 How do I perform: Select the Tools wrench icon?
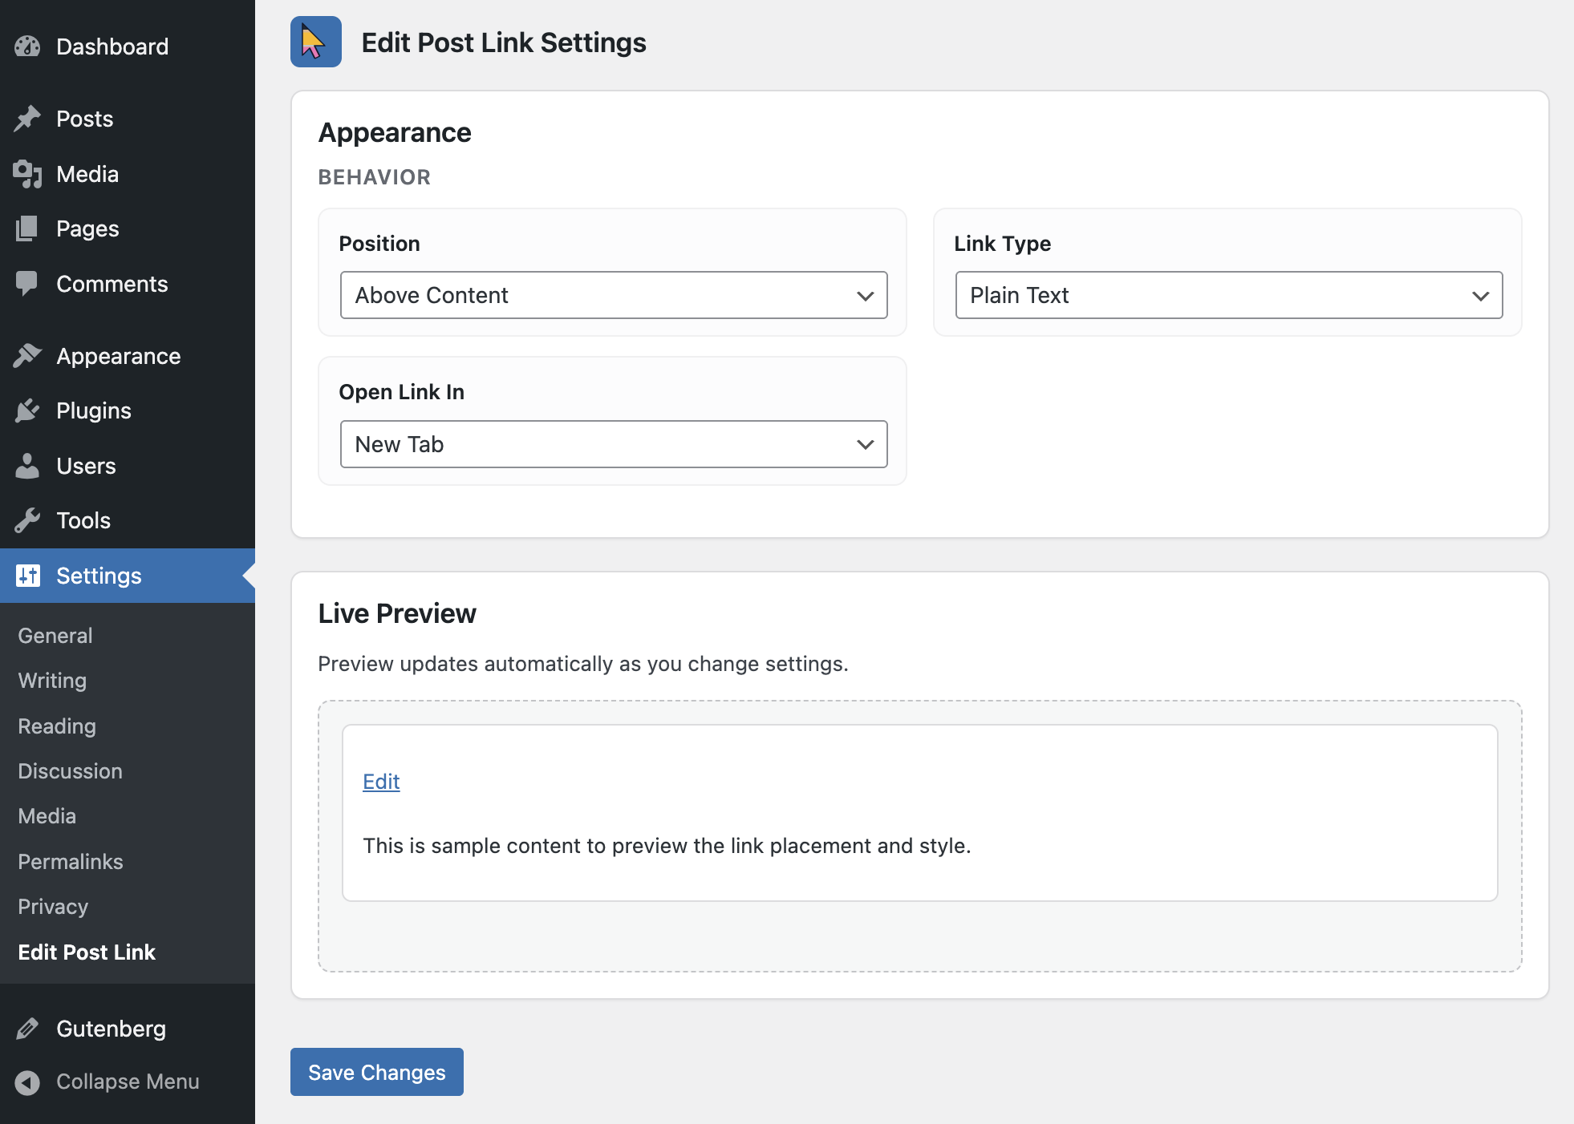(26, 520)
